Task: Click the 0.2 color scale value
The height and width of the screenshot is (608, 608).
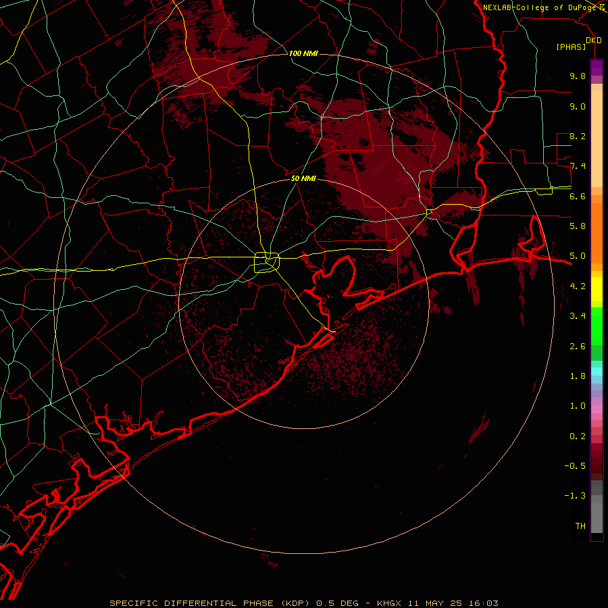Action: click(578, 436)
